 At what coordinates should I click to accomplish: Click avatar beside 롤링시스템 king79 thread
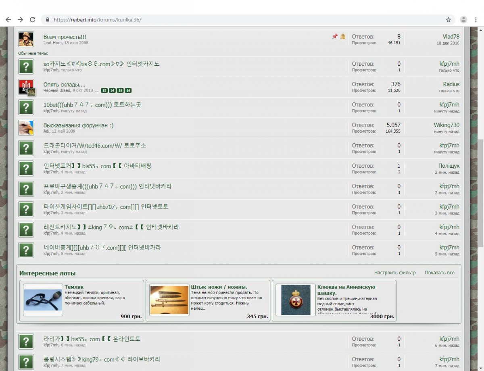point(26,362)
